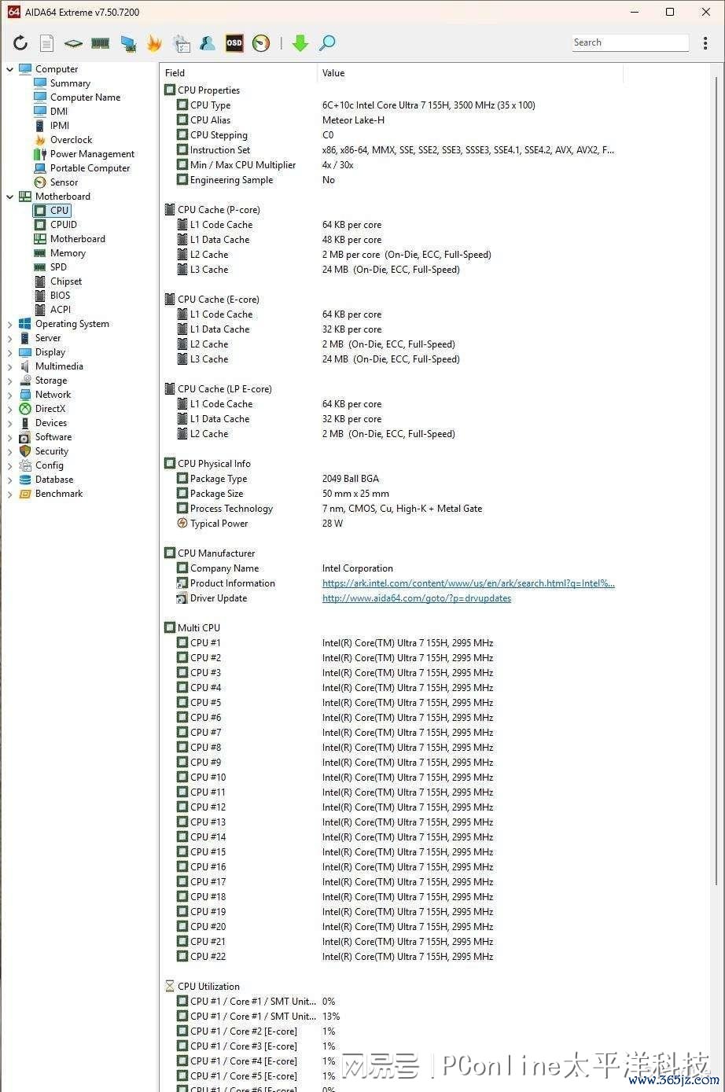
Task: Click the monitor diagnostics toolbar icon
Action: [x=127, y=43]
